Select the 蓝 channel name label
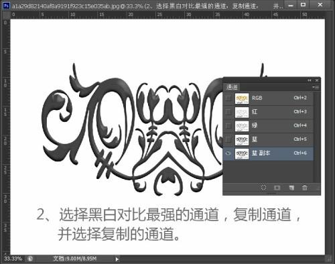335x264 pixels. [x=255, y=139]
